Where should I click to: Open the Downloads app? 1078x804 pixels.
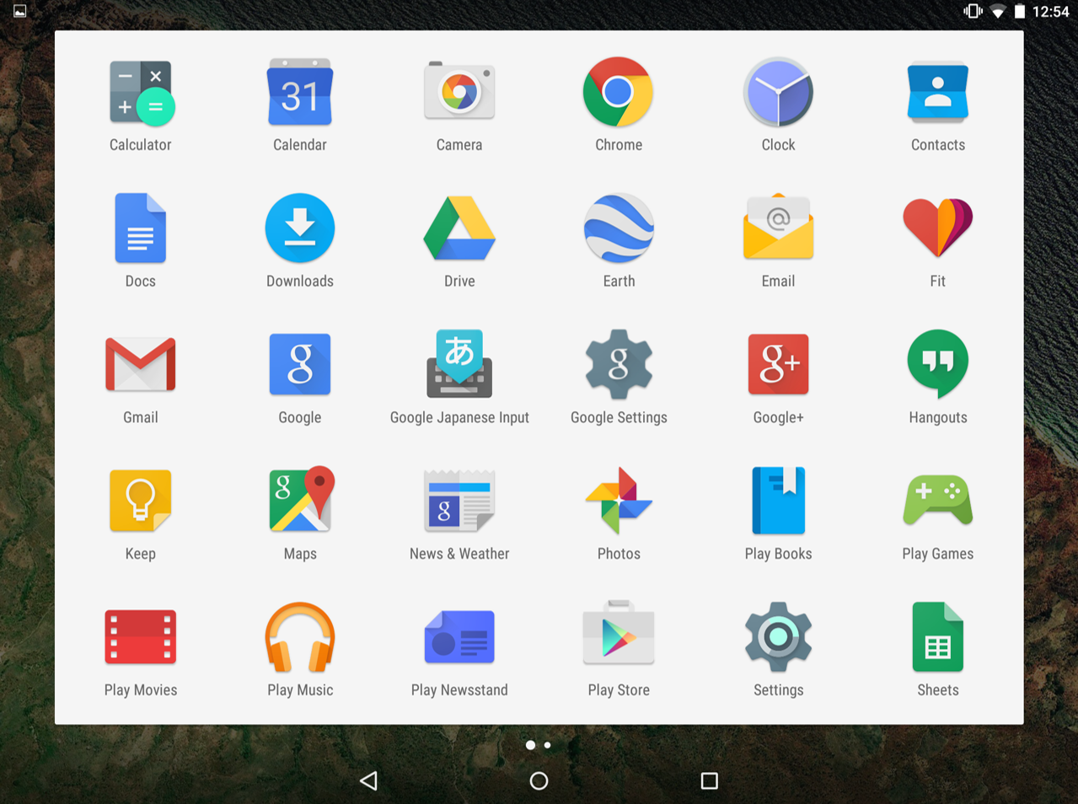pos(300,228)
